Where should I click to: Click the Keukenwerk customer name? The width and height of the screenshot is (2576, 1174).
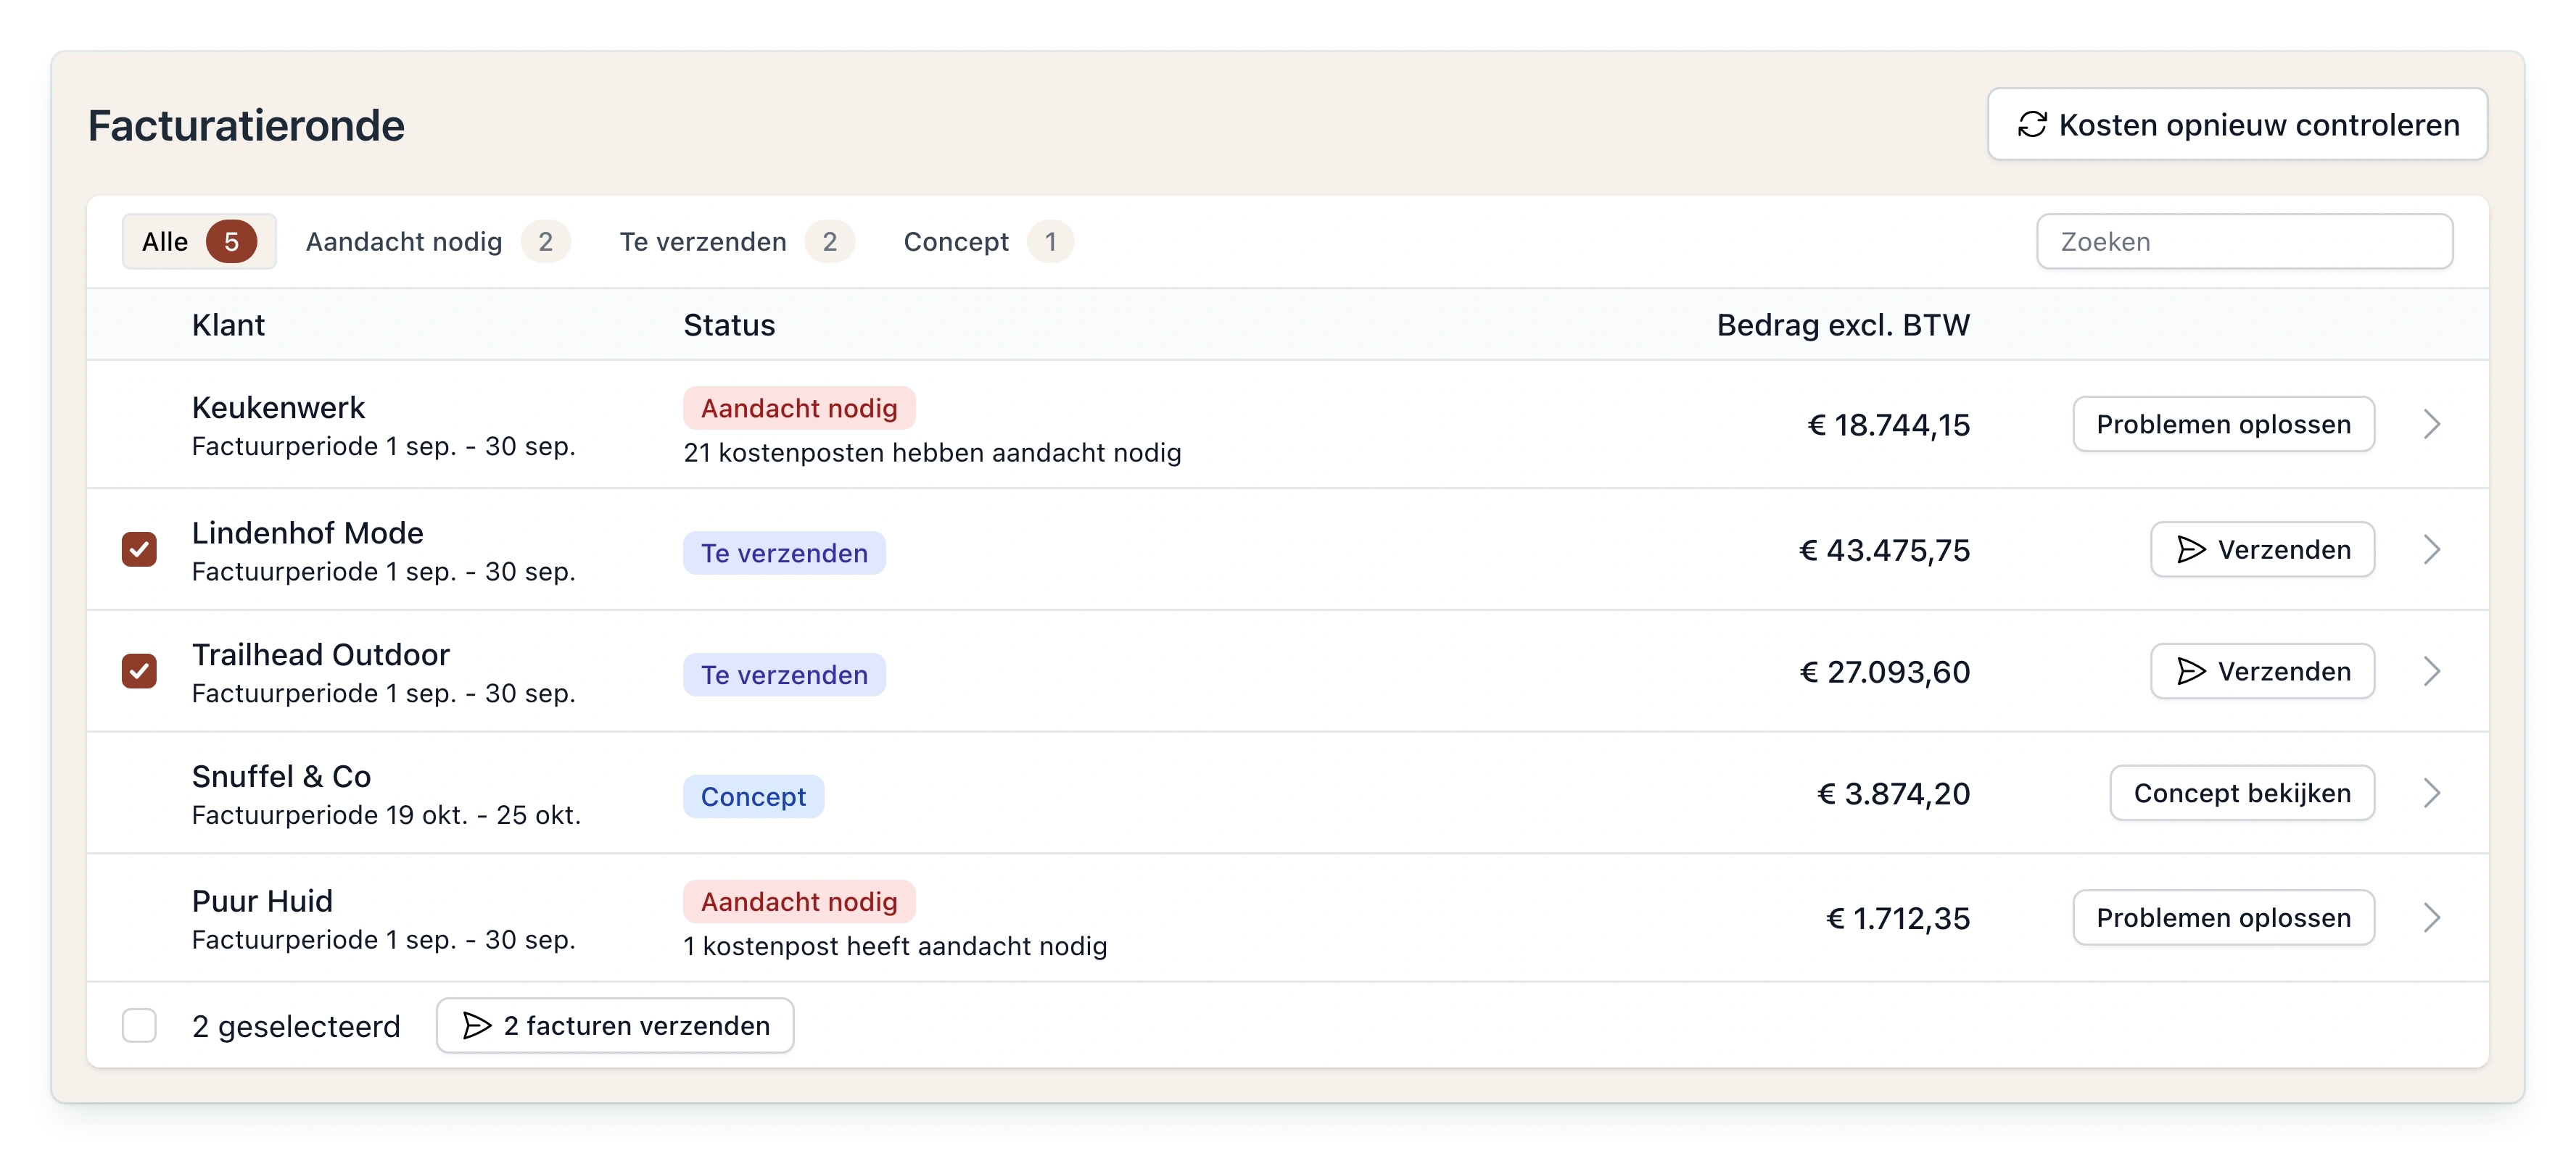pos(278,408)
